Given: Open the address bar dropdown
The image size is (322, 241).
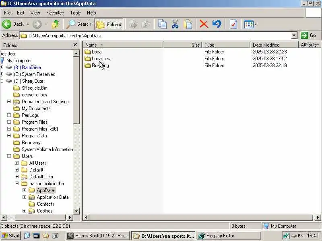Looking at the screenshot, I should pyautogui.click(x=294, y=35).
